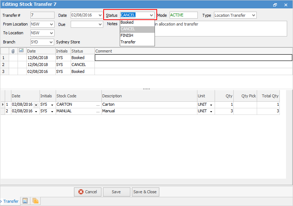Click the ellipsis beside MANUAL stock code
Image resolution: width=293 pixels, height=206 pixels.
point(98,111)
